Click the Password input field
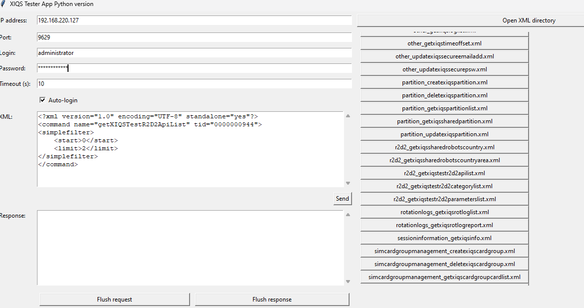The height and width of the screenshot is (308, 584). (x=194, y=68)
